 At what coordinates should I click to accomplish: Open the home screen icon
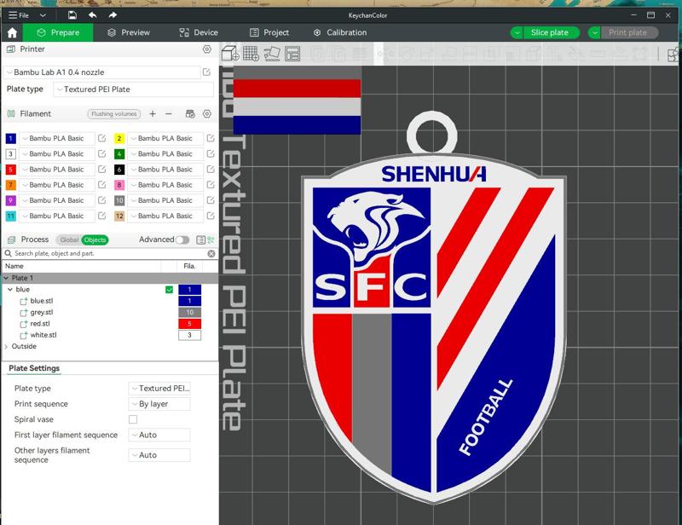pyautogui.click(x=12, y=32)
